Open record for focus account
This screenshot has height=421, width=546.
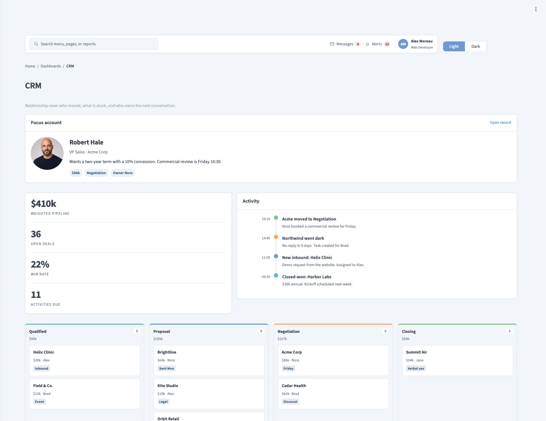tap(500, 123)
